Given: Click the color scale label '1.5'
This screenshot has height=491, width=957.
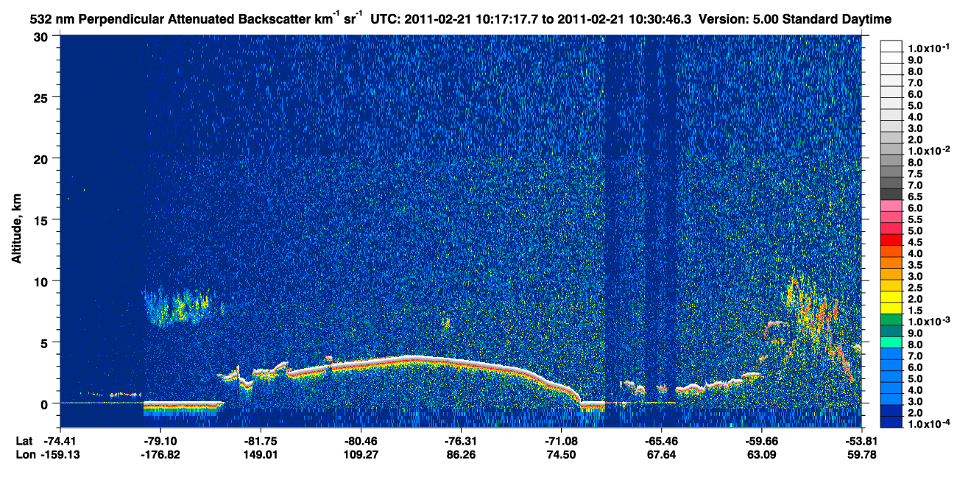Looking at the screenshot, I should (x=915, y=311).
